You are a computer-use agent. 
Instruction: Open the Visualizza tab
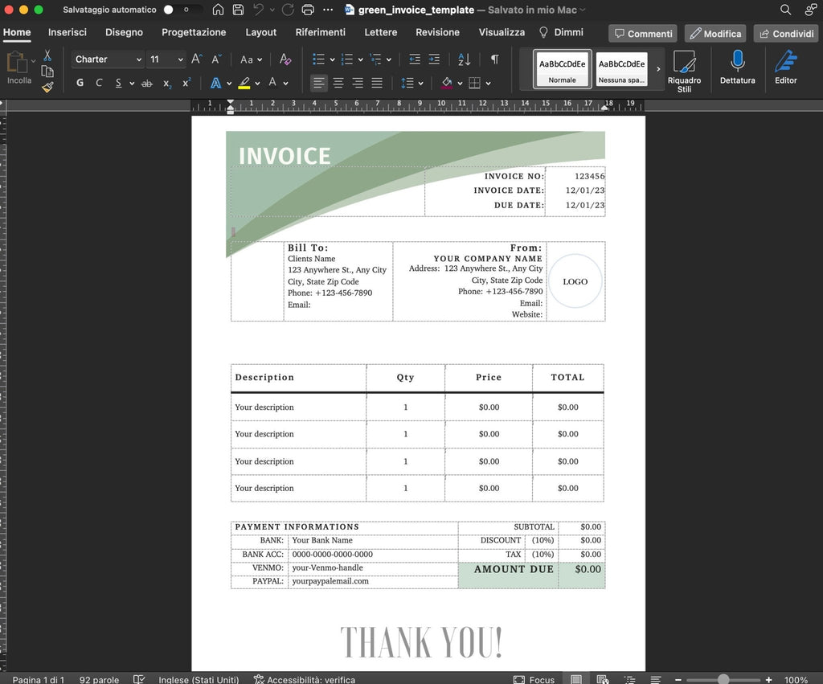(501, 32)
